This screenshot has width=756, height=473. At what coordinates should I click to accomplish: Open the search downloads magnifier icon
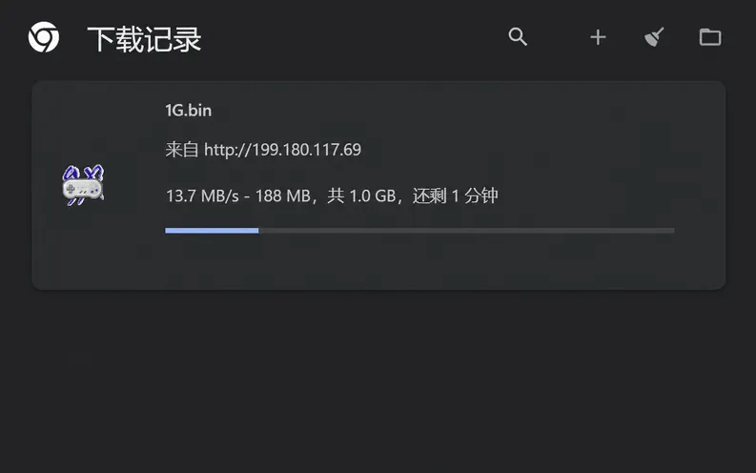point(518,36)
